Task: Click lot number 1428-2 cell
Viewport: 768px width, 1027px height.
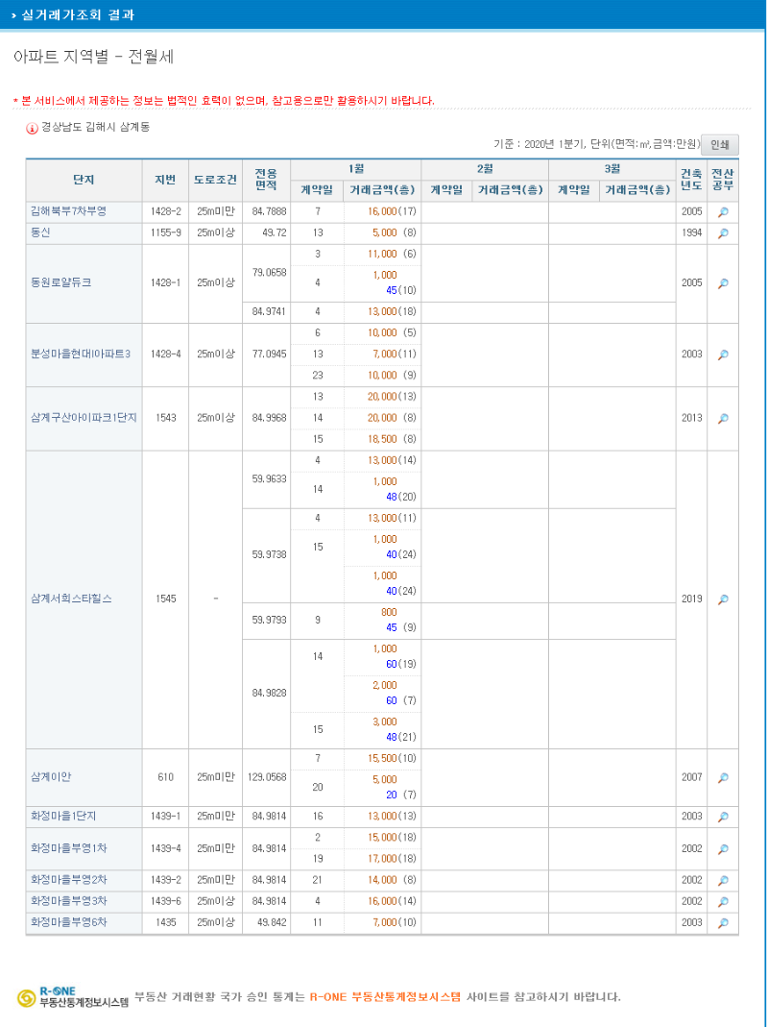Action: [x=166, y=211]
